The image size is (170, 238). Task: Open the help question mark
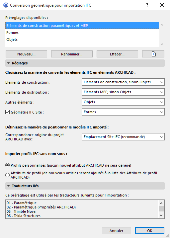pos(147,5)
